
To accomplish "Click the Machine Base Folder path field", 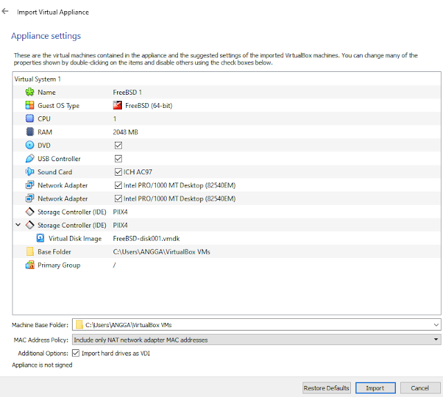I will point(257,324).
